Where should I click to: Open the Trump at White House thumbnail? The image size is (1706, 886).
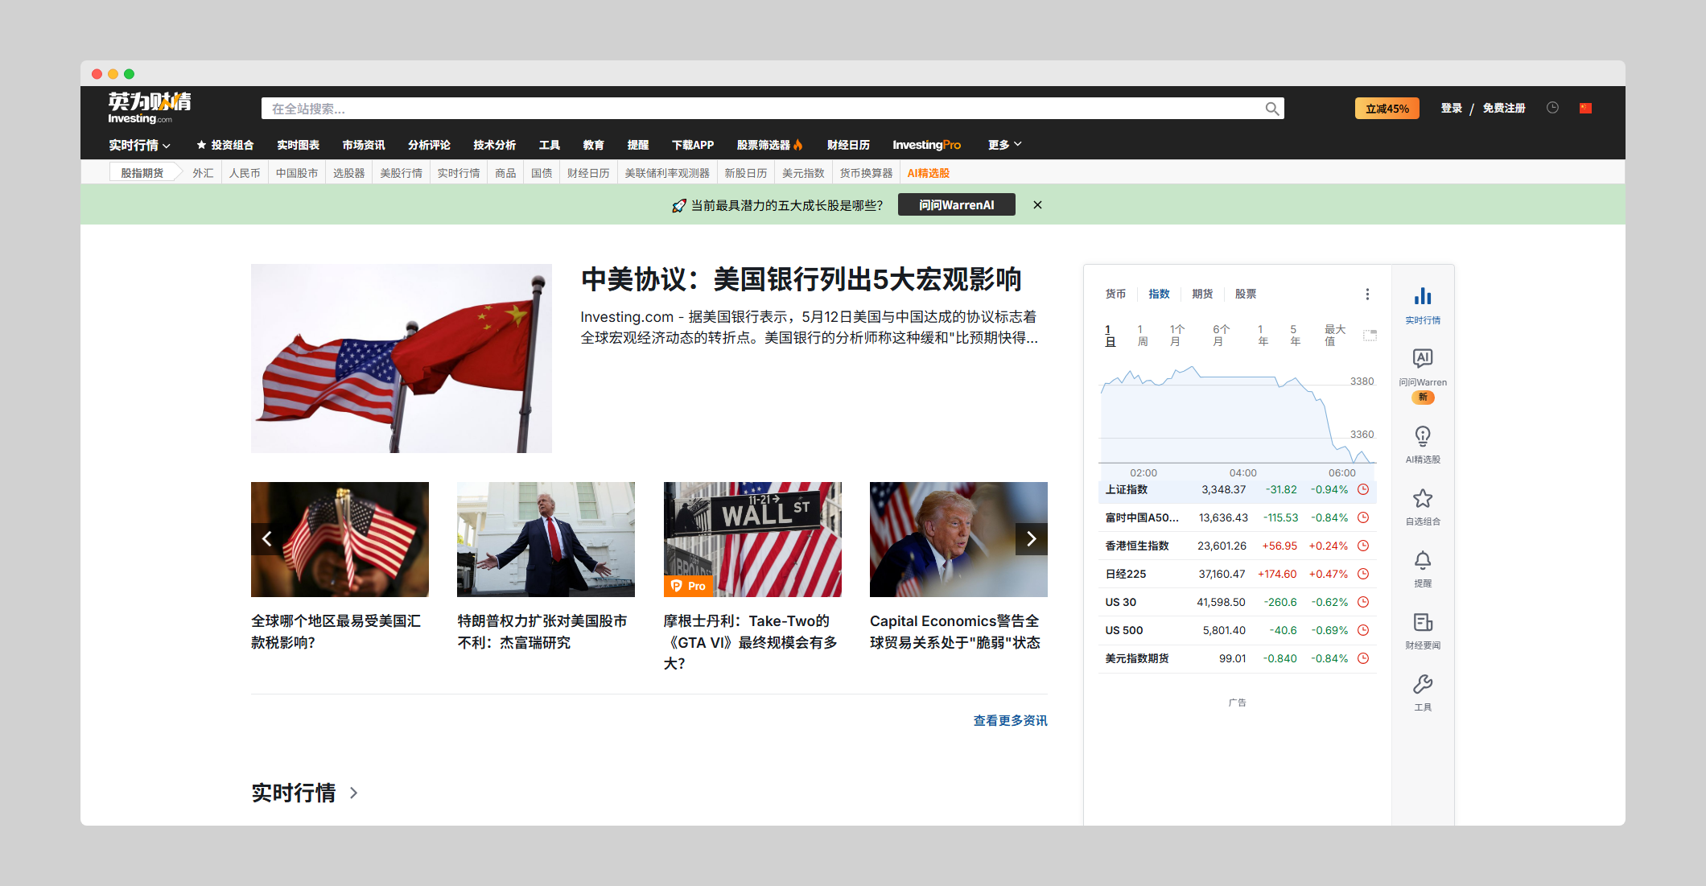coord(546,539)
